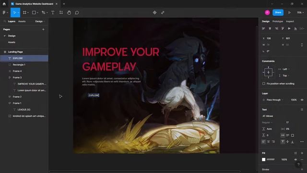Open Move tool options arrow
Image resolution: width=307 pixels, height=173 pixels.
[x=18, y=13]
